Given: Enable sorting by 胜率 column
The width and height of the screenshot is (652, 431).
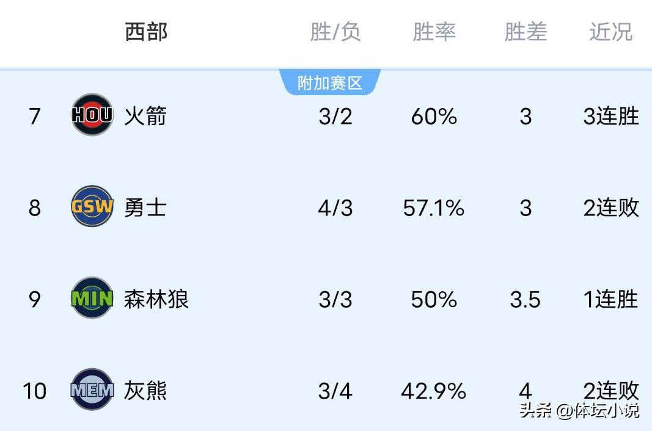Looking at the screenshot, I should pyautogui.click(x=434, y=32).
